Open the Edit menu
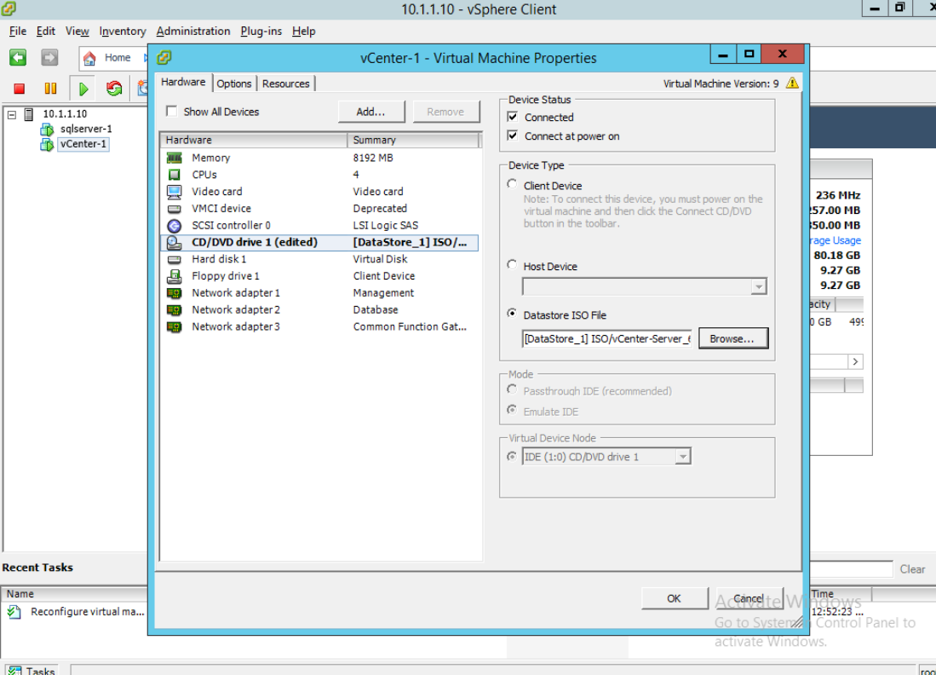Image resolution: width=936 pixels, height=675 pixels. [x=45, y=31]
